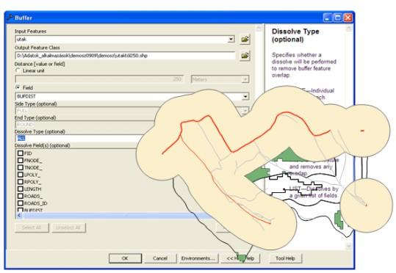396x273 pixels.
Task: Check the LENGTH dissolve field box
Action: [21, 189]
